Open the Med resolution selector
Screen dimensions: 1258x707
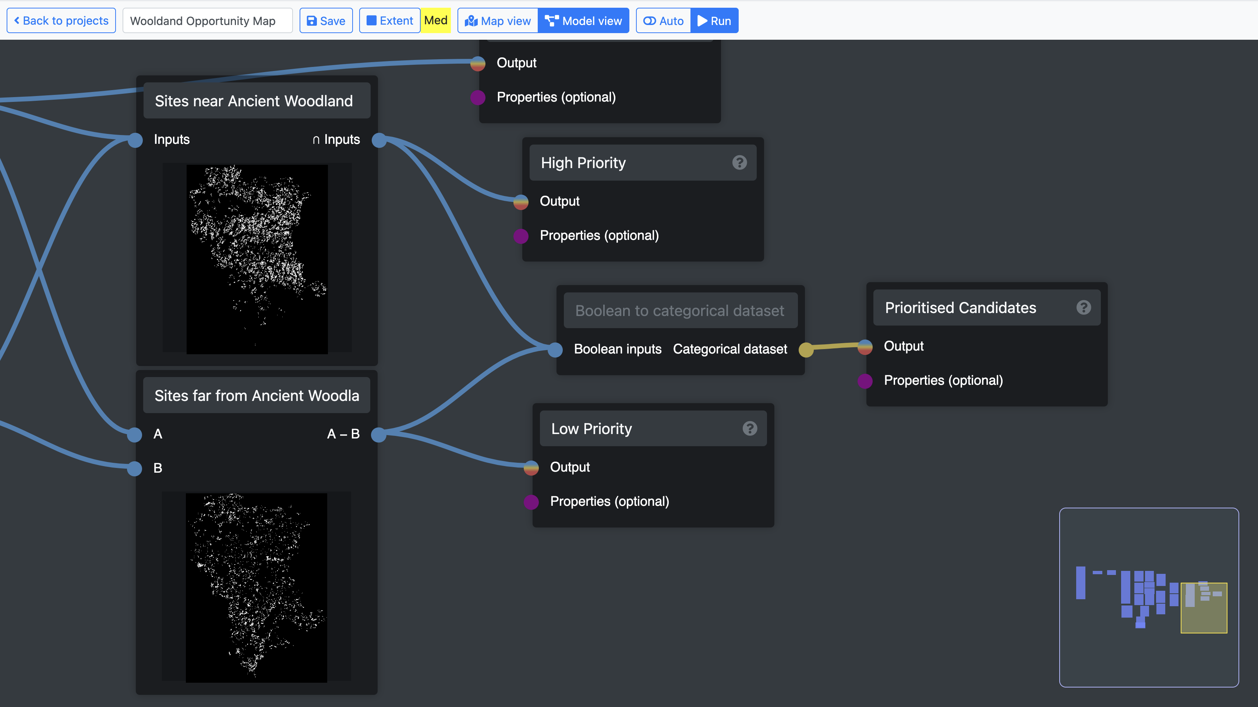436,21
